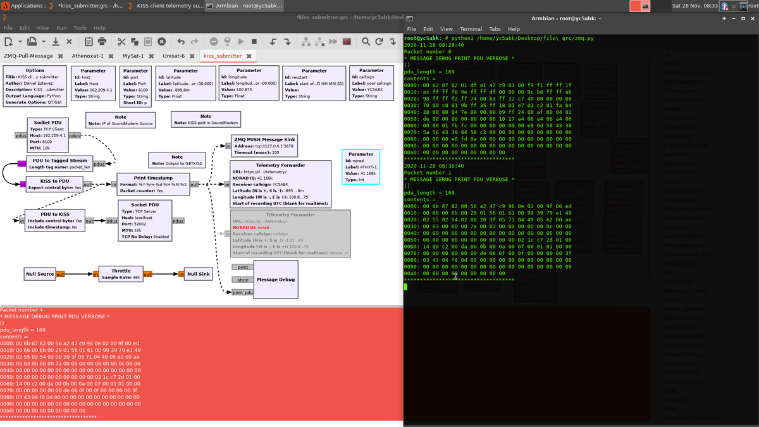Undo the last flow graph change

tap(181, 41)
